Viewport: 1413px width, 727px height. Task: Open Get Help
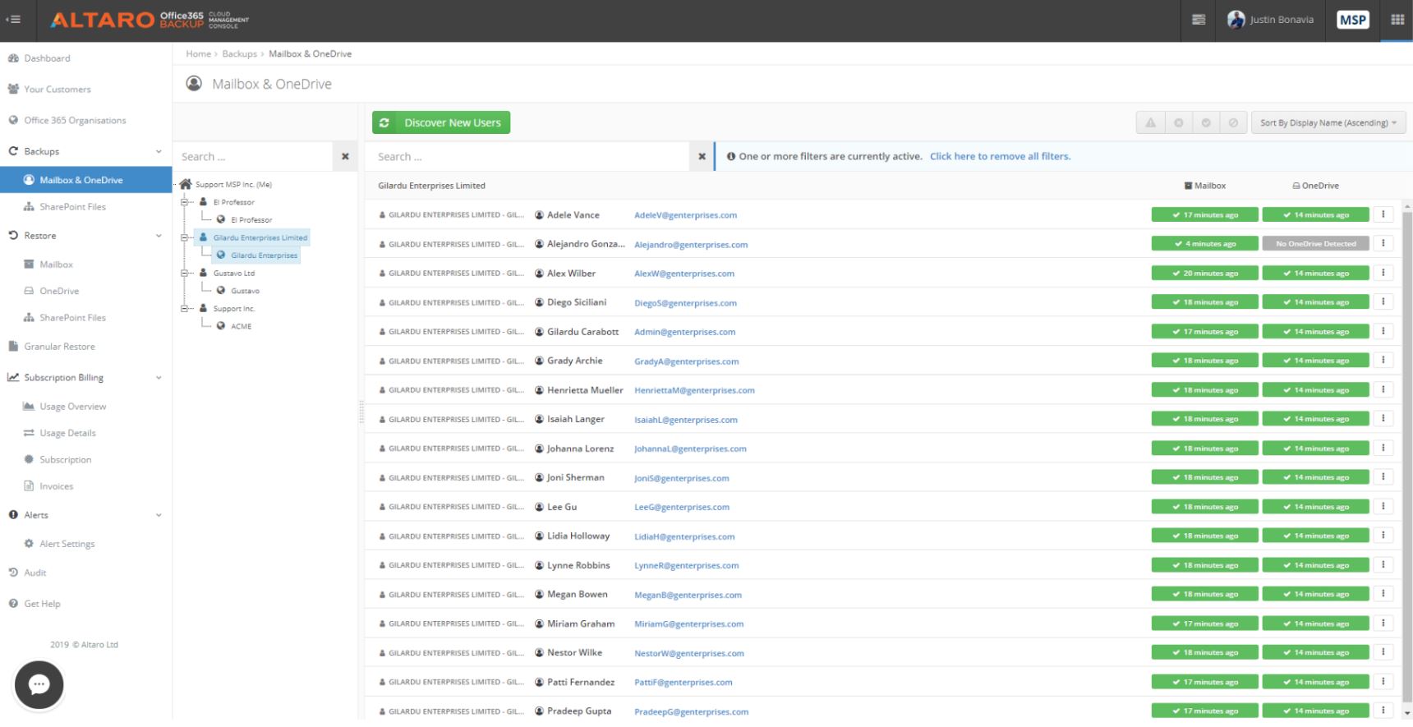coord(42,604)
